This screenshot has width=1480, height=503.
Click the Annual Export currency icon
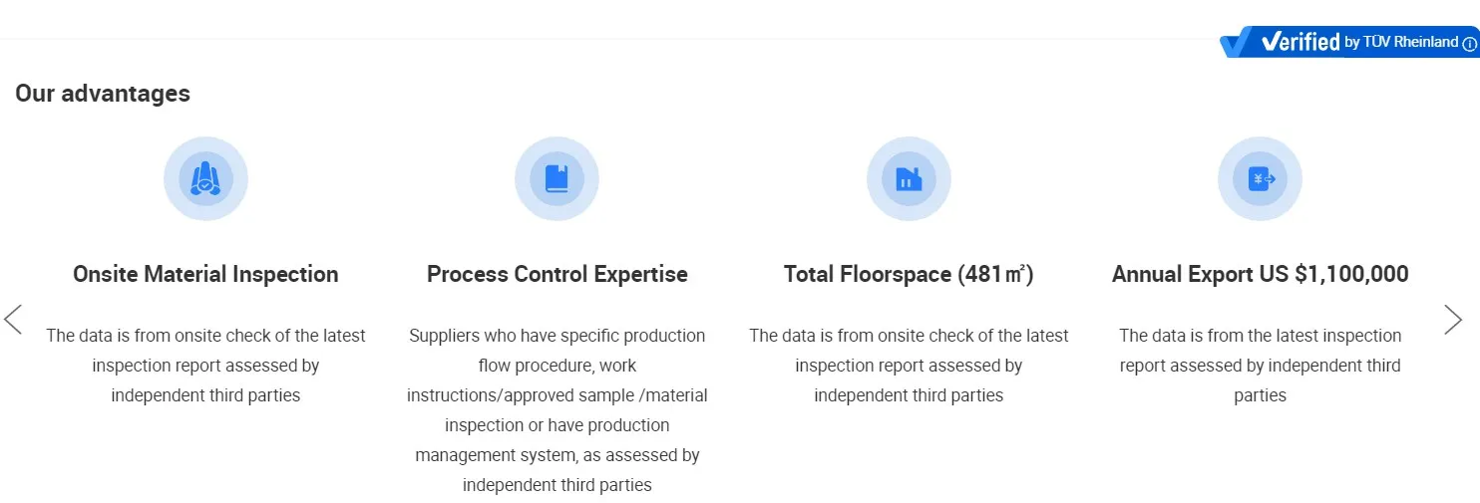(1261, 179)
